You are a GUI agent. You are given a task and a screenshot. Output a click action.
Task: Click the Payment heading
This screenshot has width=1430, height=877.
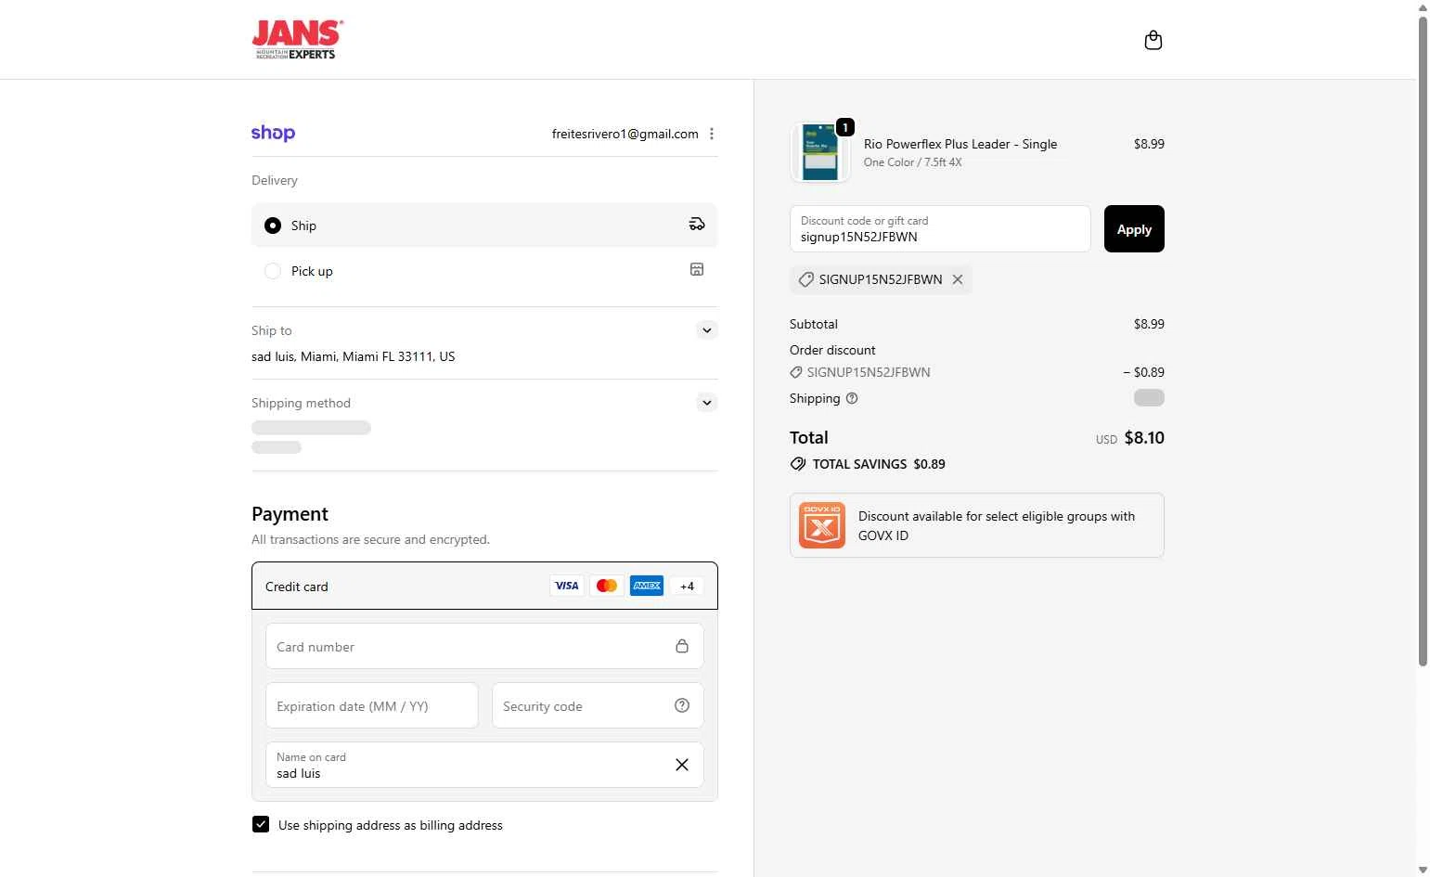pyautogui.click(x=290, y=514)
